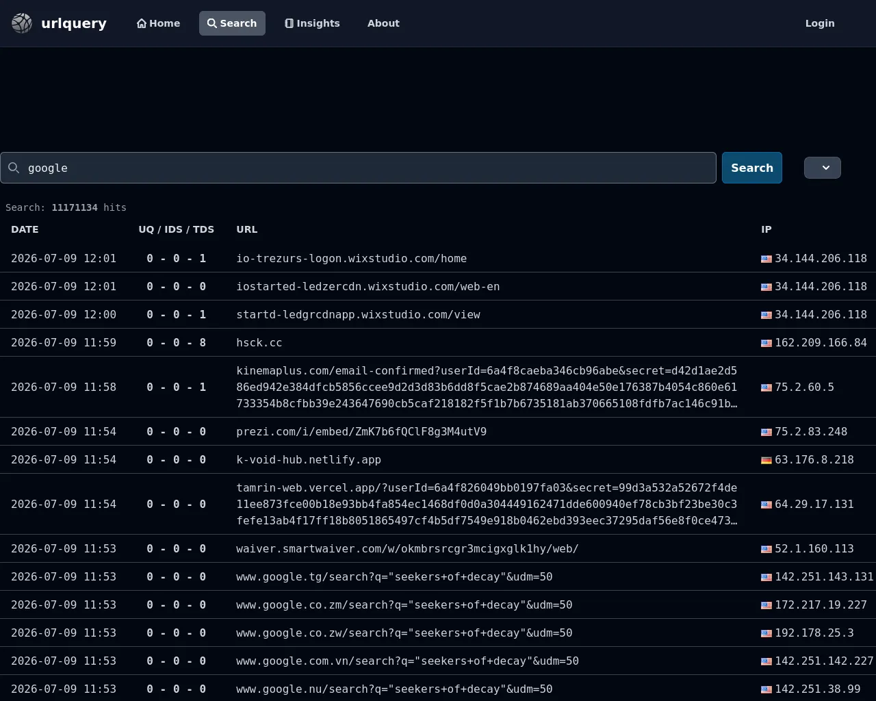
Task: Click the urlquery globe logo
Action: (x=22, y=23)
